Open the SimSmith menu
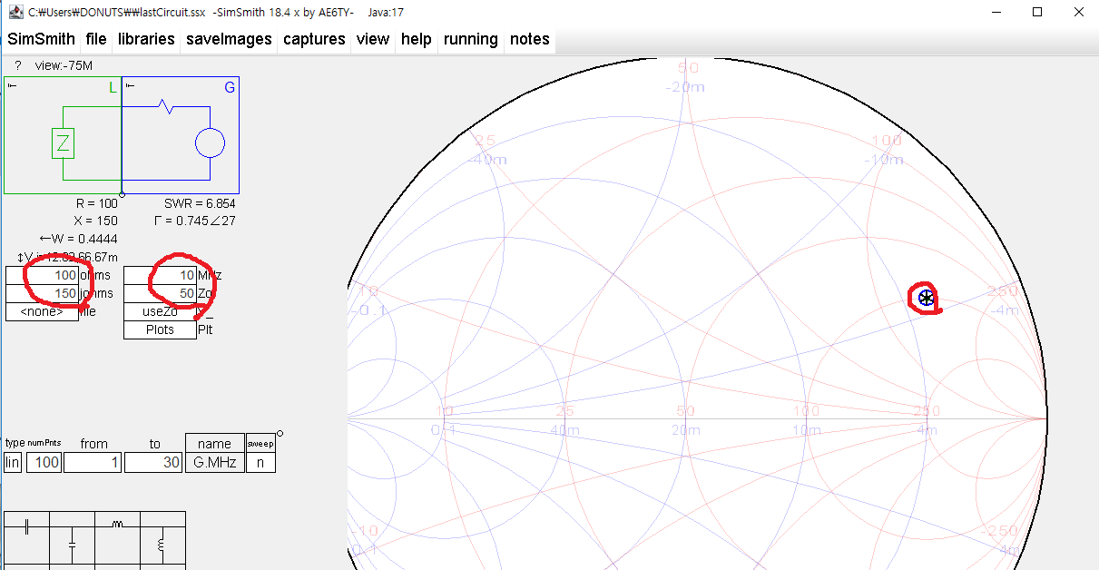 point(41,39)
